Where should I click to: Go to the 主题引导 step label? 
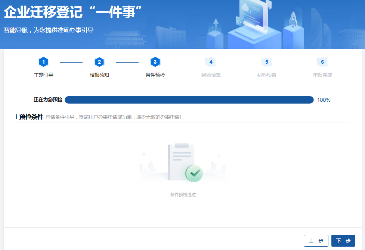point(44,75)
